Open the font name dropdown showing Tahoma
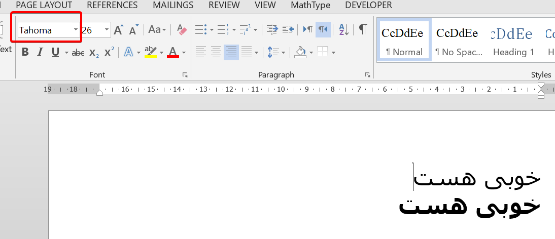This screenshot has height=239, width=555. 76,30
